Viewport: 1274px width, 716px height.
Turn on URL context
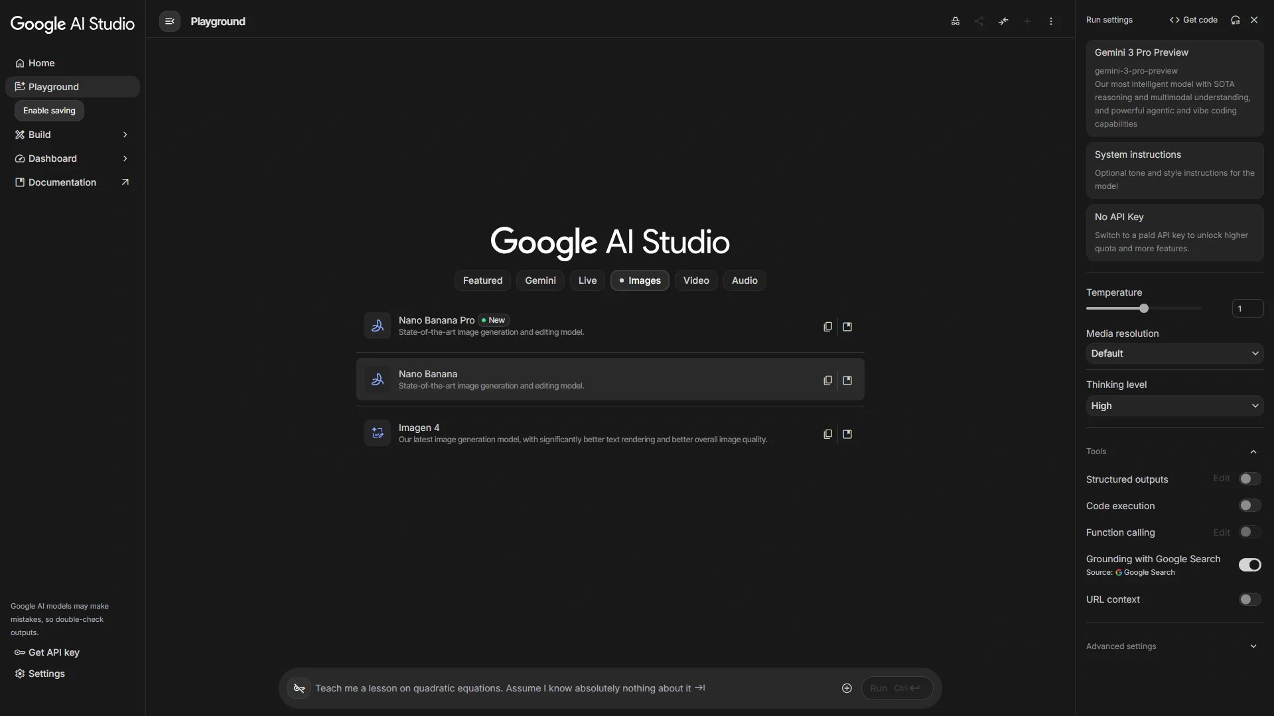pos(1249,599)
